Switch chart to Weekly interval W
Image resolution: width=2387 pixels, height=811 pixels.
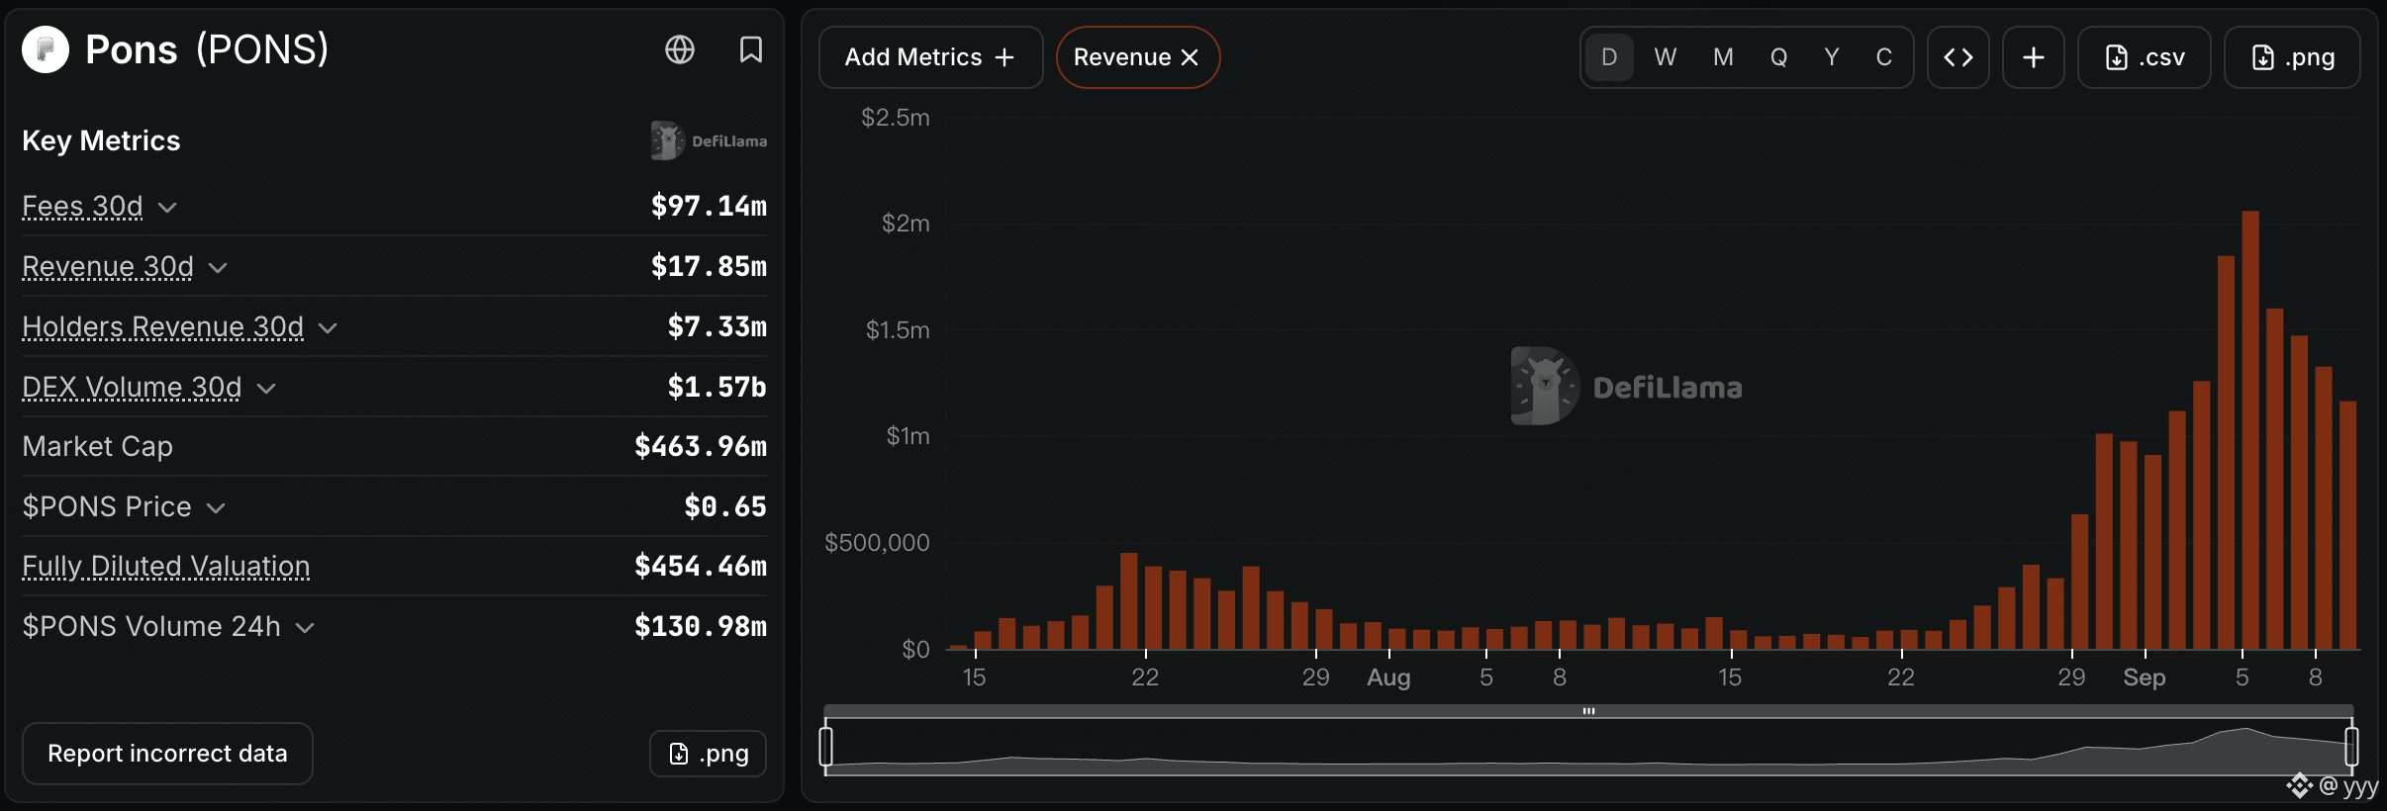pyautogui.click(x=1666, y=57)
